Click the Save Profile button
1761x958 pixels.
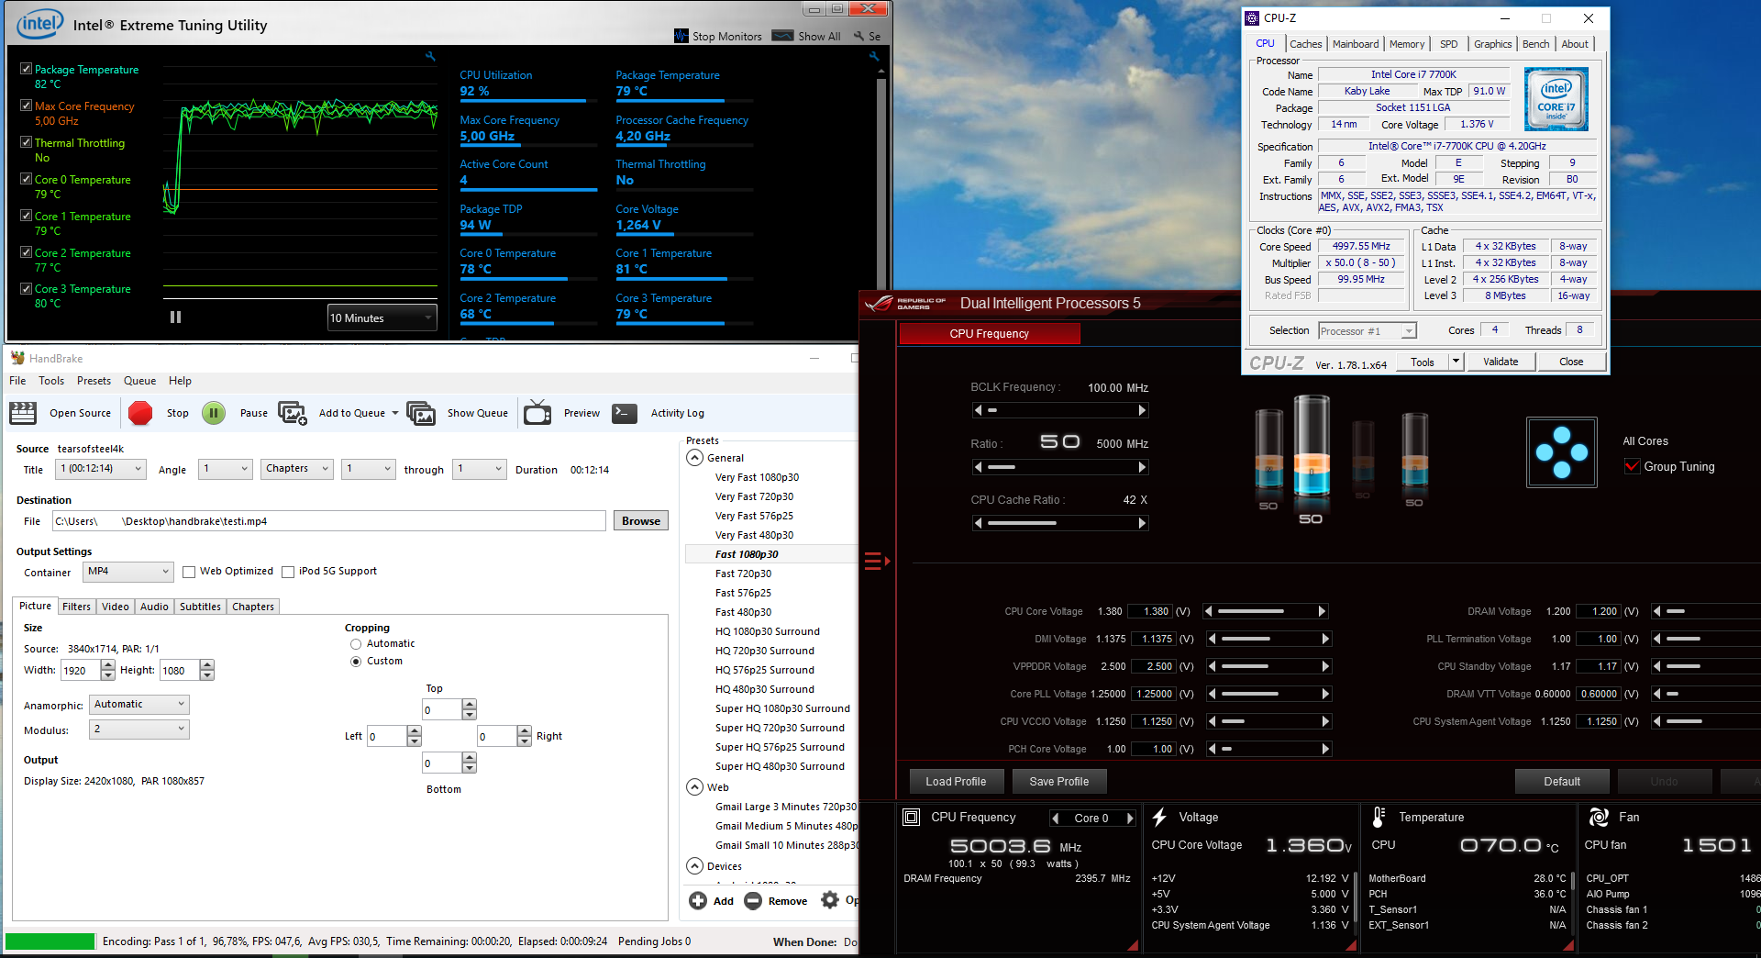click(1059, 782)
